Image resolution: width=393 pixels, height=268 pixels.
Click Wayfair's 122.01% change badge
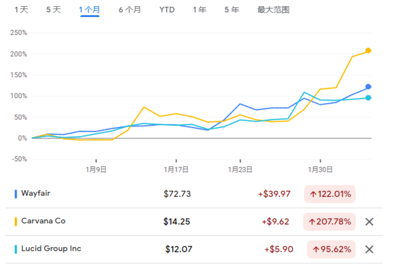point(330,194)
